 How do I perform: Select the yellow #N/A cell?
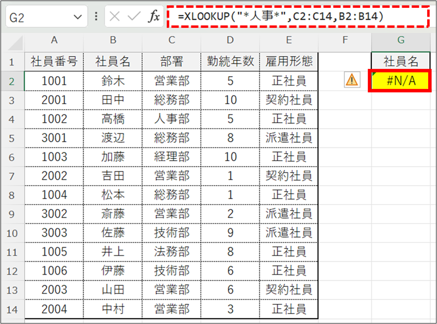point(401,81)
